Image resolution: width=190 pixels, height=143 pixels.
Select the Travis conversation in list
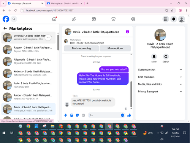tap(28, 109)
